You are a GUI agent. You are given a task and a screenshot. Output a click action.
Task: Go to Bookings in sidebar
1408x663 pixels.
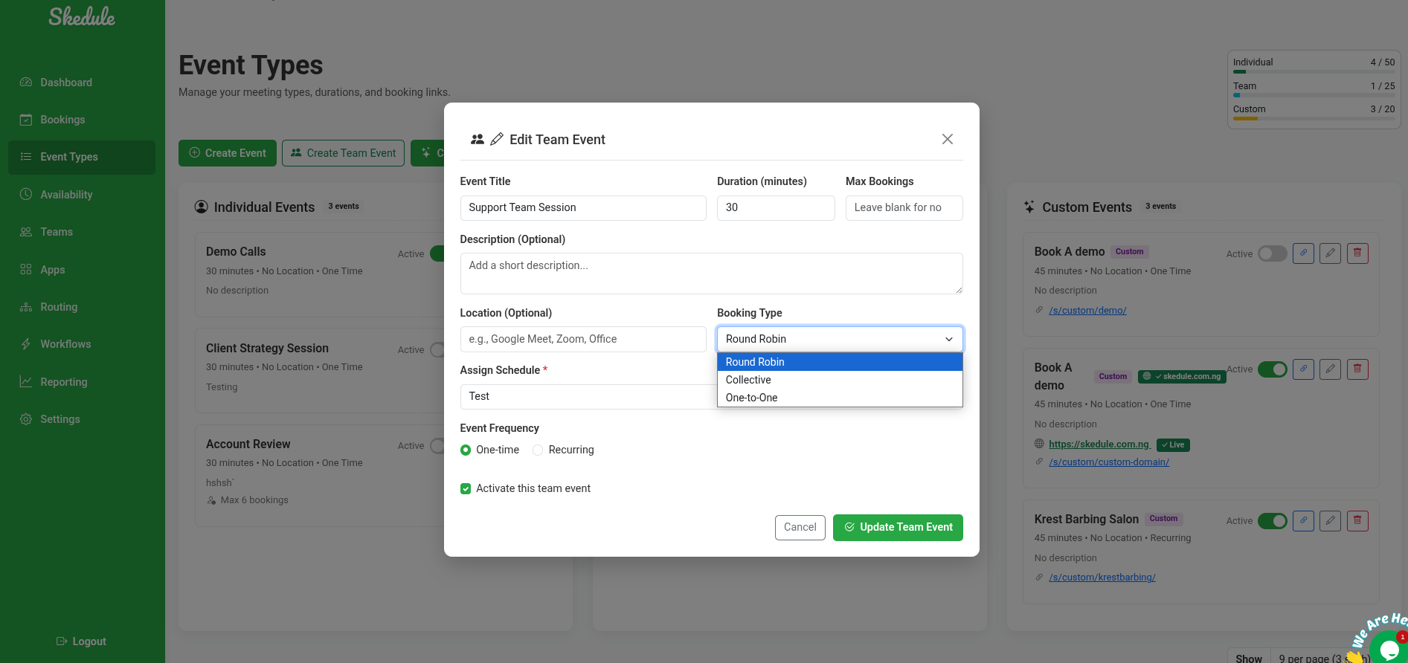[x=82, y=120]
